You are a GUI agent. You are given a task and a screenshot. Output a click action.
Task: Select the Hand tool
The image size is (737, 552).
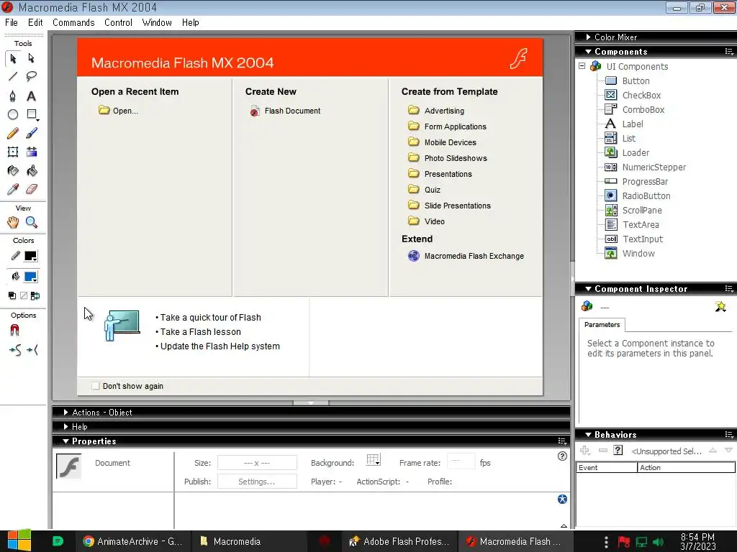[x=13, y=223]
